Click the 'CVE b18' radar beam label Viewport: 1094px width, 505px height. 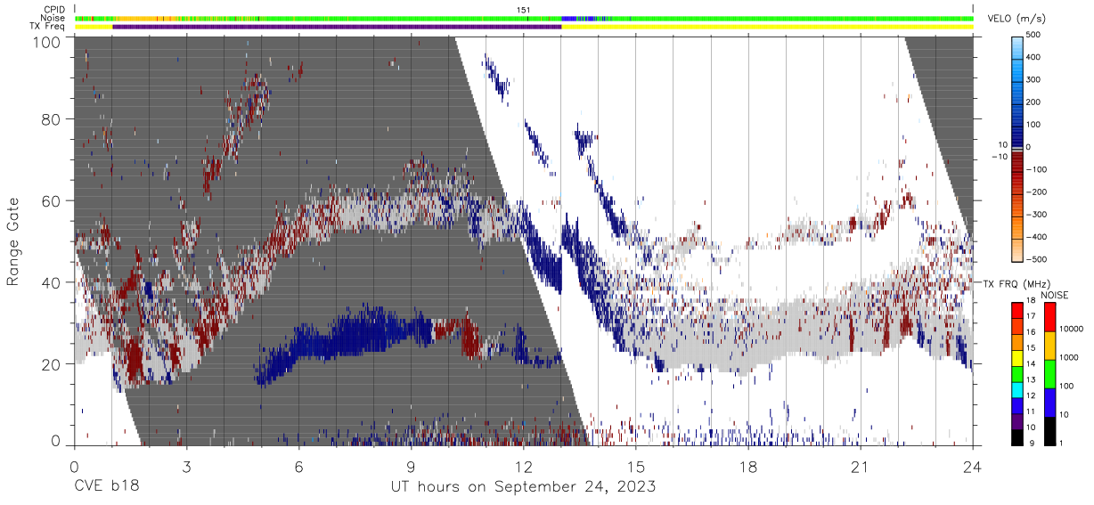(x=107, y=486)
